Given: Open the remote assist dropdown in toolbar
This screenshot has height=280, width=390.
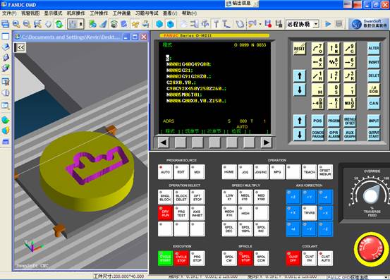Looking at the screenshot, I should 303,24.
